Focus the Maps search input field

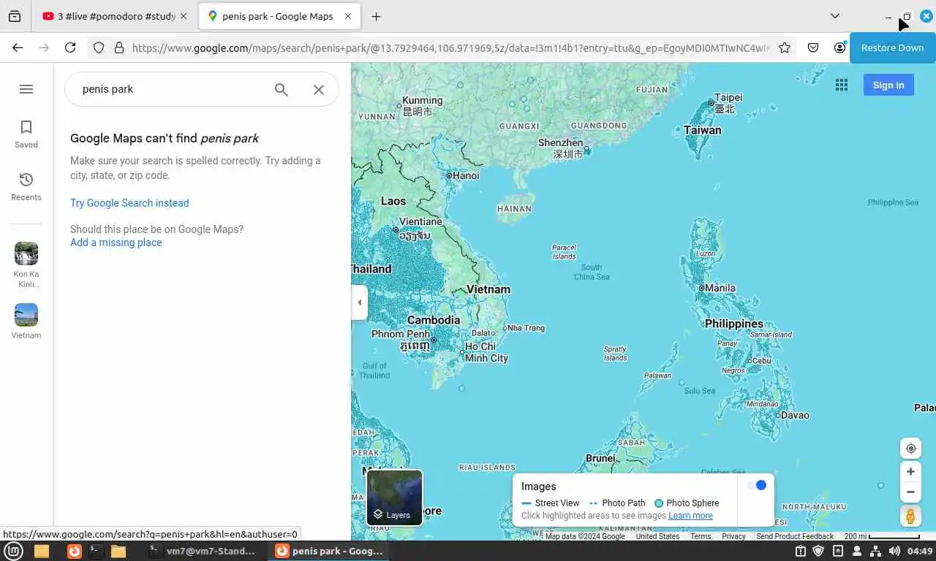pos(172,89)
